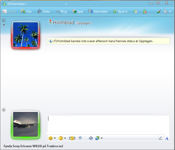The image size is (175, 150).
Task: Collapse my own display picture pane
Action: pyautogui.click(x=4, y=110)
